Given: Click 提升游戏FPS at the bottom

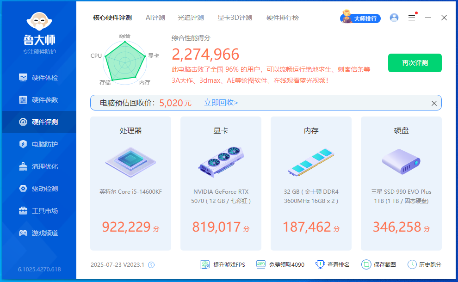Looking at the screenshot, I should [223, 265].
